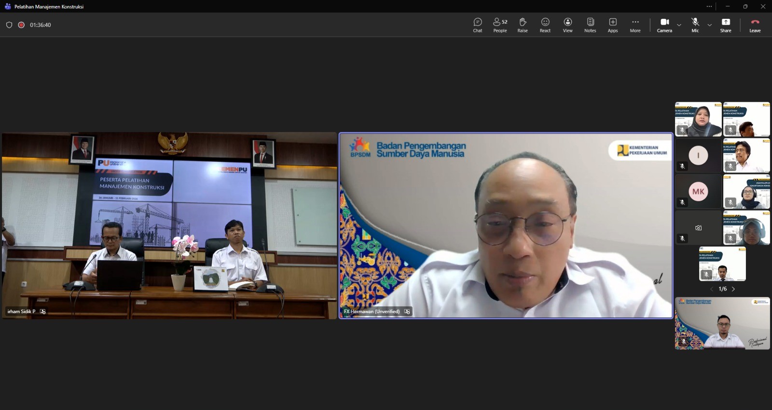Show the People participants list
Viewport: 772px width, 410px height.
(x=500, y=25)
